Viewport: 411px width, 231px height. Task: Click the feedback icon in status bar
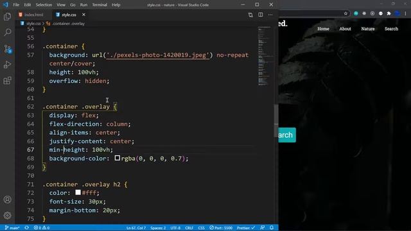(x=263, y=228)
